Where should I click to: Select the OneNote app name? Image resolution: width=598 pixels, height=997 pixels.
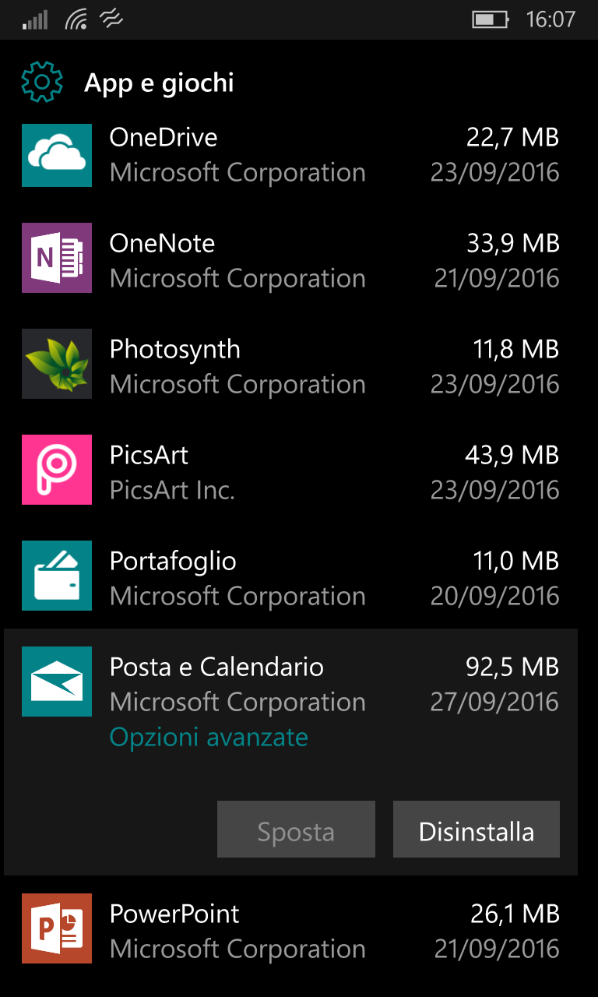[x=162, y=243]
